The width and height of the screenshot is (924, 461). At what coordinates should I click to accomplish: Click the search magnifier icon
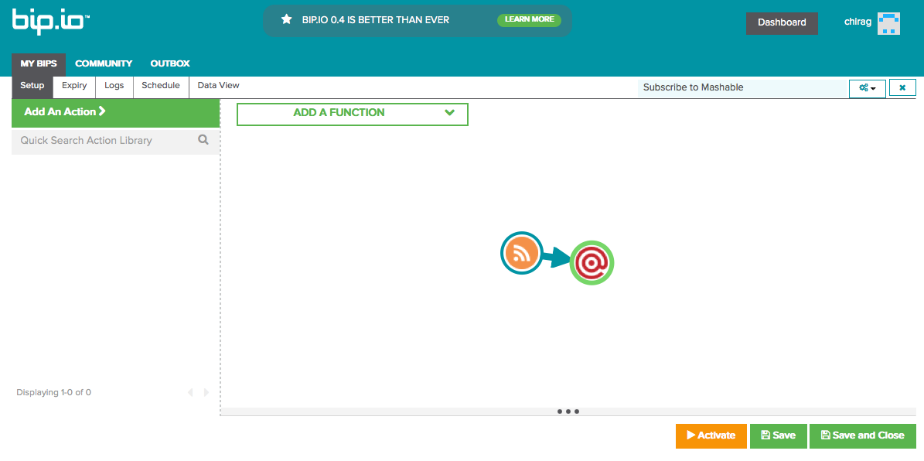point(203,140)
